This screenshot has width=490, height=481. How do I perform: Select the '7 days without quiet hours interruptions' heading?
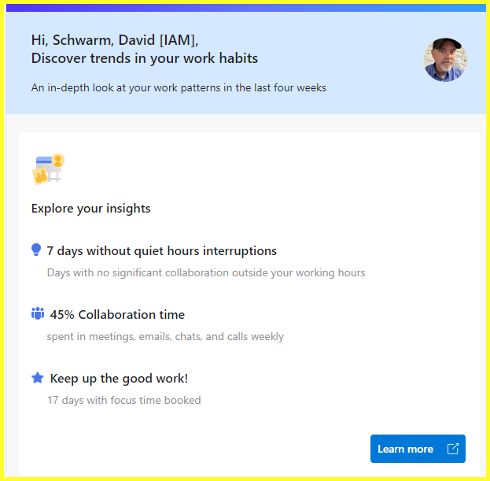pyautogui.click(x=161, y=251)
